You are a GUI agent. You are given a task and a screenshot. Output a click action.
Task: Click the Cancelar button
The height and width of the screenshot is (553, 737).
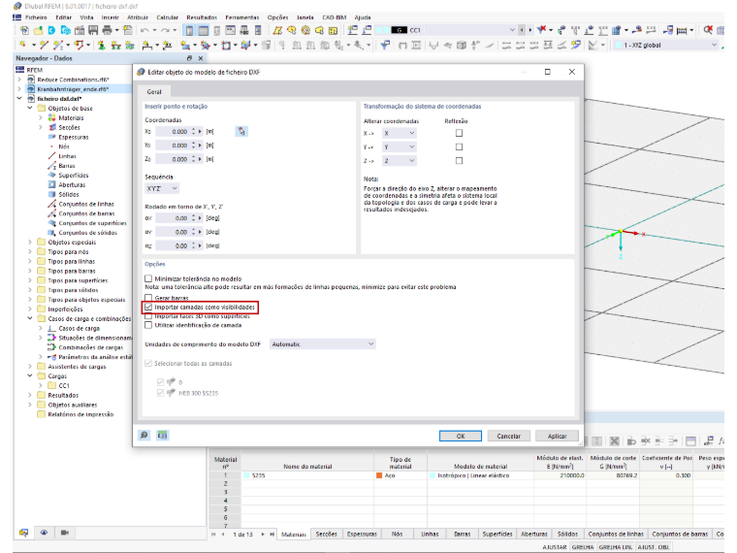point(508,436)
